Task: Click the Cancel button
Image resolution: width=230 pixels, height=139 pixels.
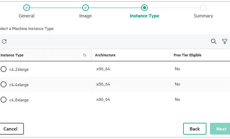Action: tap(11, 129)
